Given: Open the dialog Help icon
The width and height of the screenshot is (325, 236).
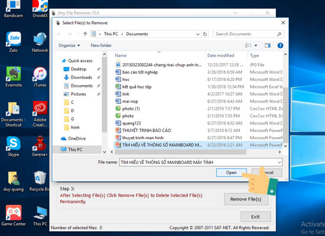Looking at the screenshot, I should (280, 45).
